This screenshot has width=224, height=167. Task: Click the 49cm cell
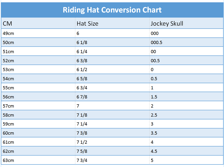click(x=8, y=33)
